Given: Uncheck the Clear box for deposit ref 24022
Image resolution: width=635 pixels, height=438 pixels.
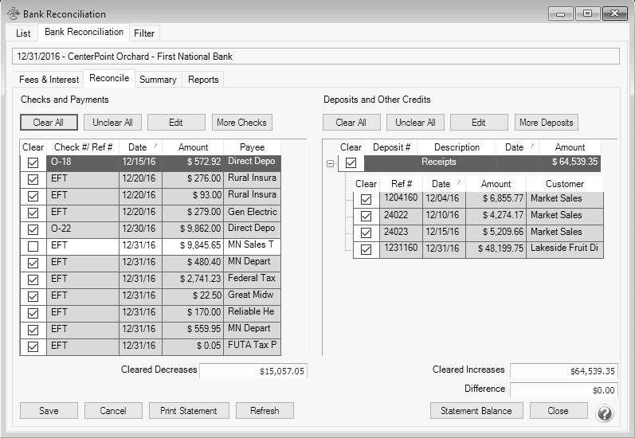Looking at the screenshot, I should 366,217.
